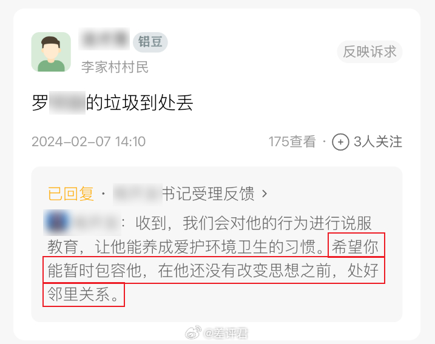Click the blurred responder avatar in reply
The width and height of the screenshot is (435, 344).
(58, 223)
